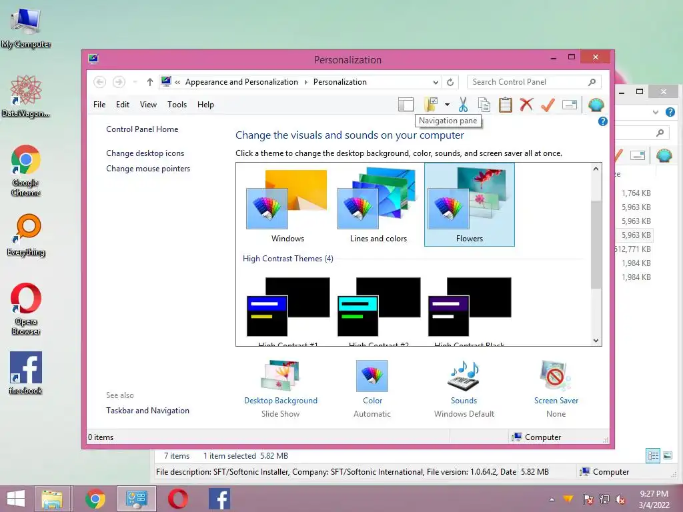Click the blue shell icon in Personalization toolbar

pos(596,105)
